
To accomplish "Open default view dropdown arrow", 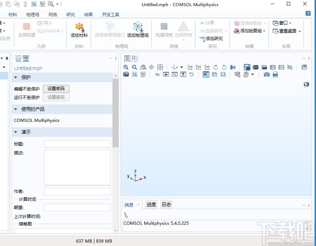I will click(181, 67).
